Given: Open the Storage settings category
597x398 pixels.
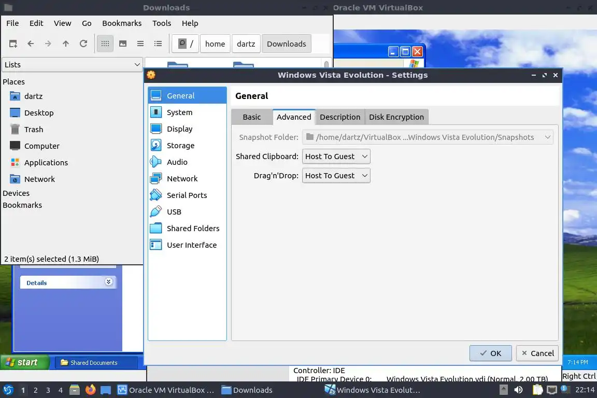Looking at the screenshot, I should pos(187,146).
